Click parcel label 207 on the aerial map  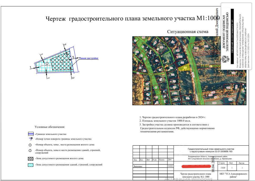tap(161, 47)
